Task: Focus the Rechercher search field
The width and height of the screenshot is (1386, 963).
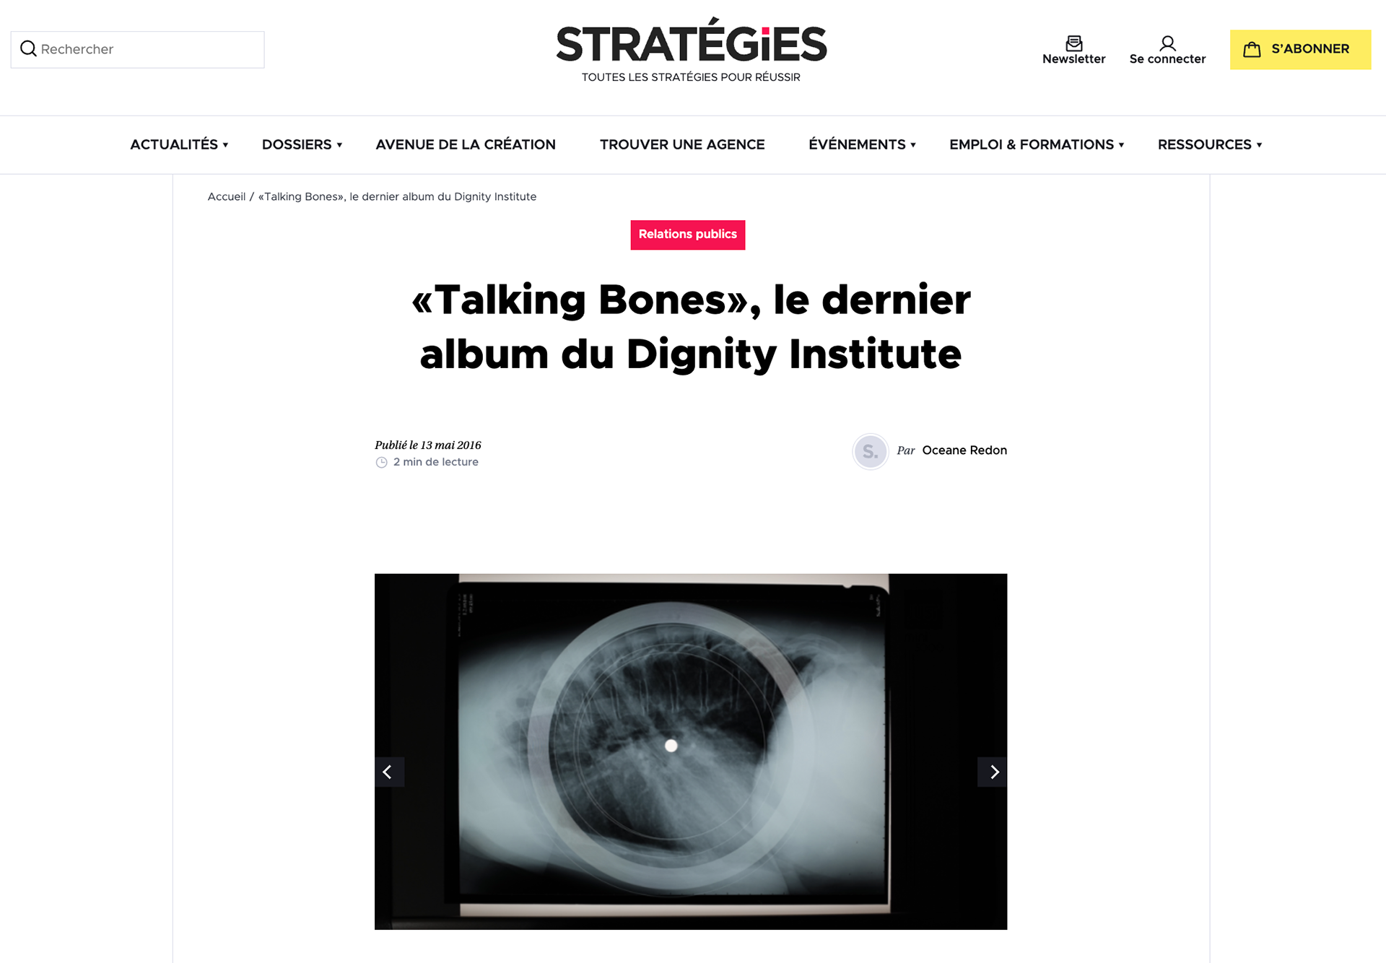Action: [x=137, y=49]
